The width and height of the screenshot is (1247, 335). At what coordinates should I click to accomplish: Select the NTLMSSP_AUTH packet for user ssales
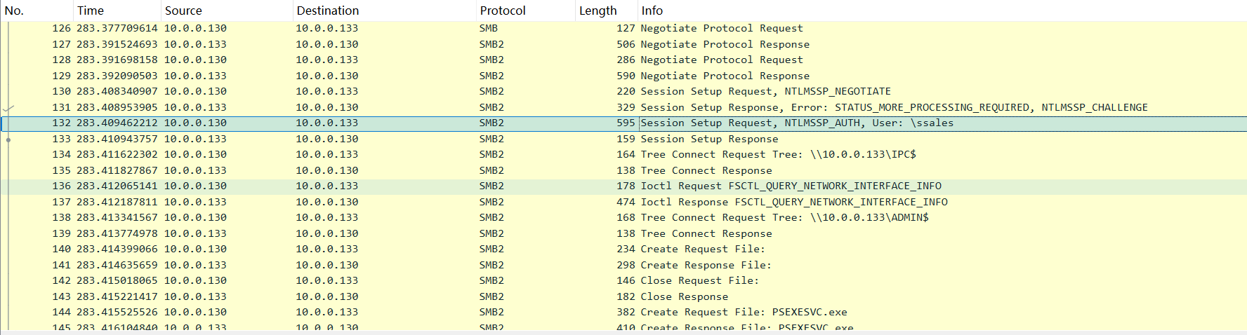[x=796, y=123]
